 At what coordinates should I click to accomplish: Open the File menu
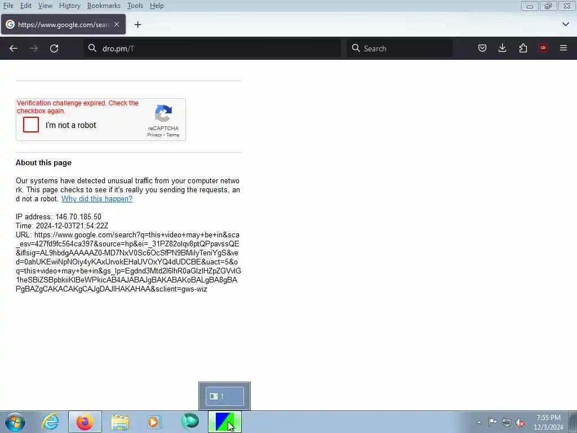[x=8, y=6]
